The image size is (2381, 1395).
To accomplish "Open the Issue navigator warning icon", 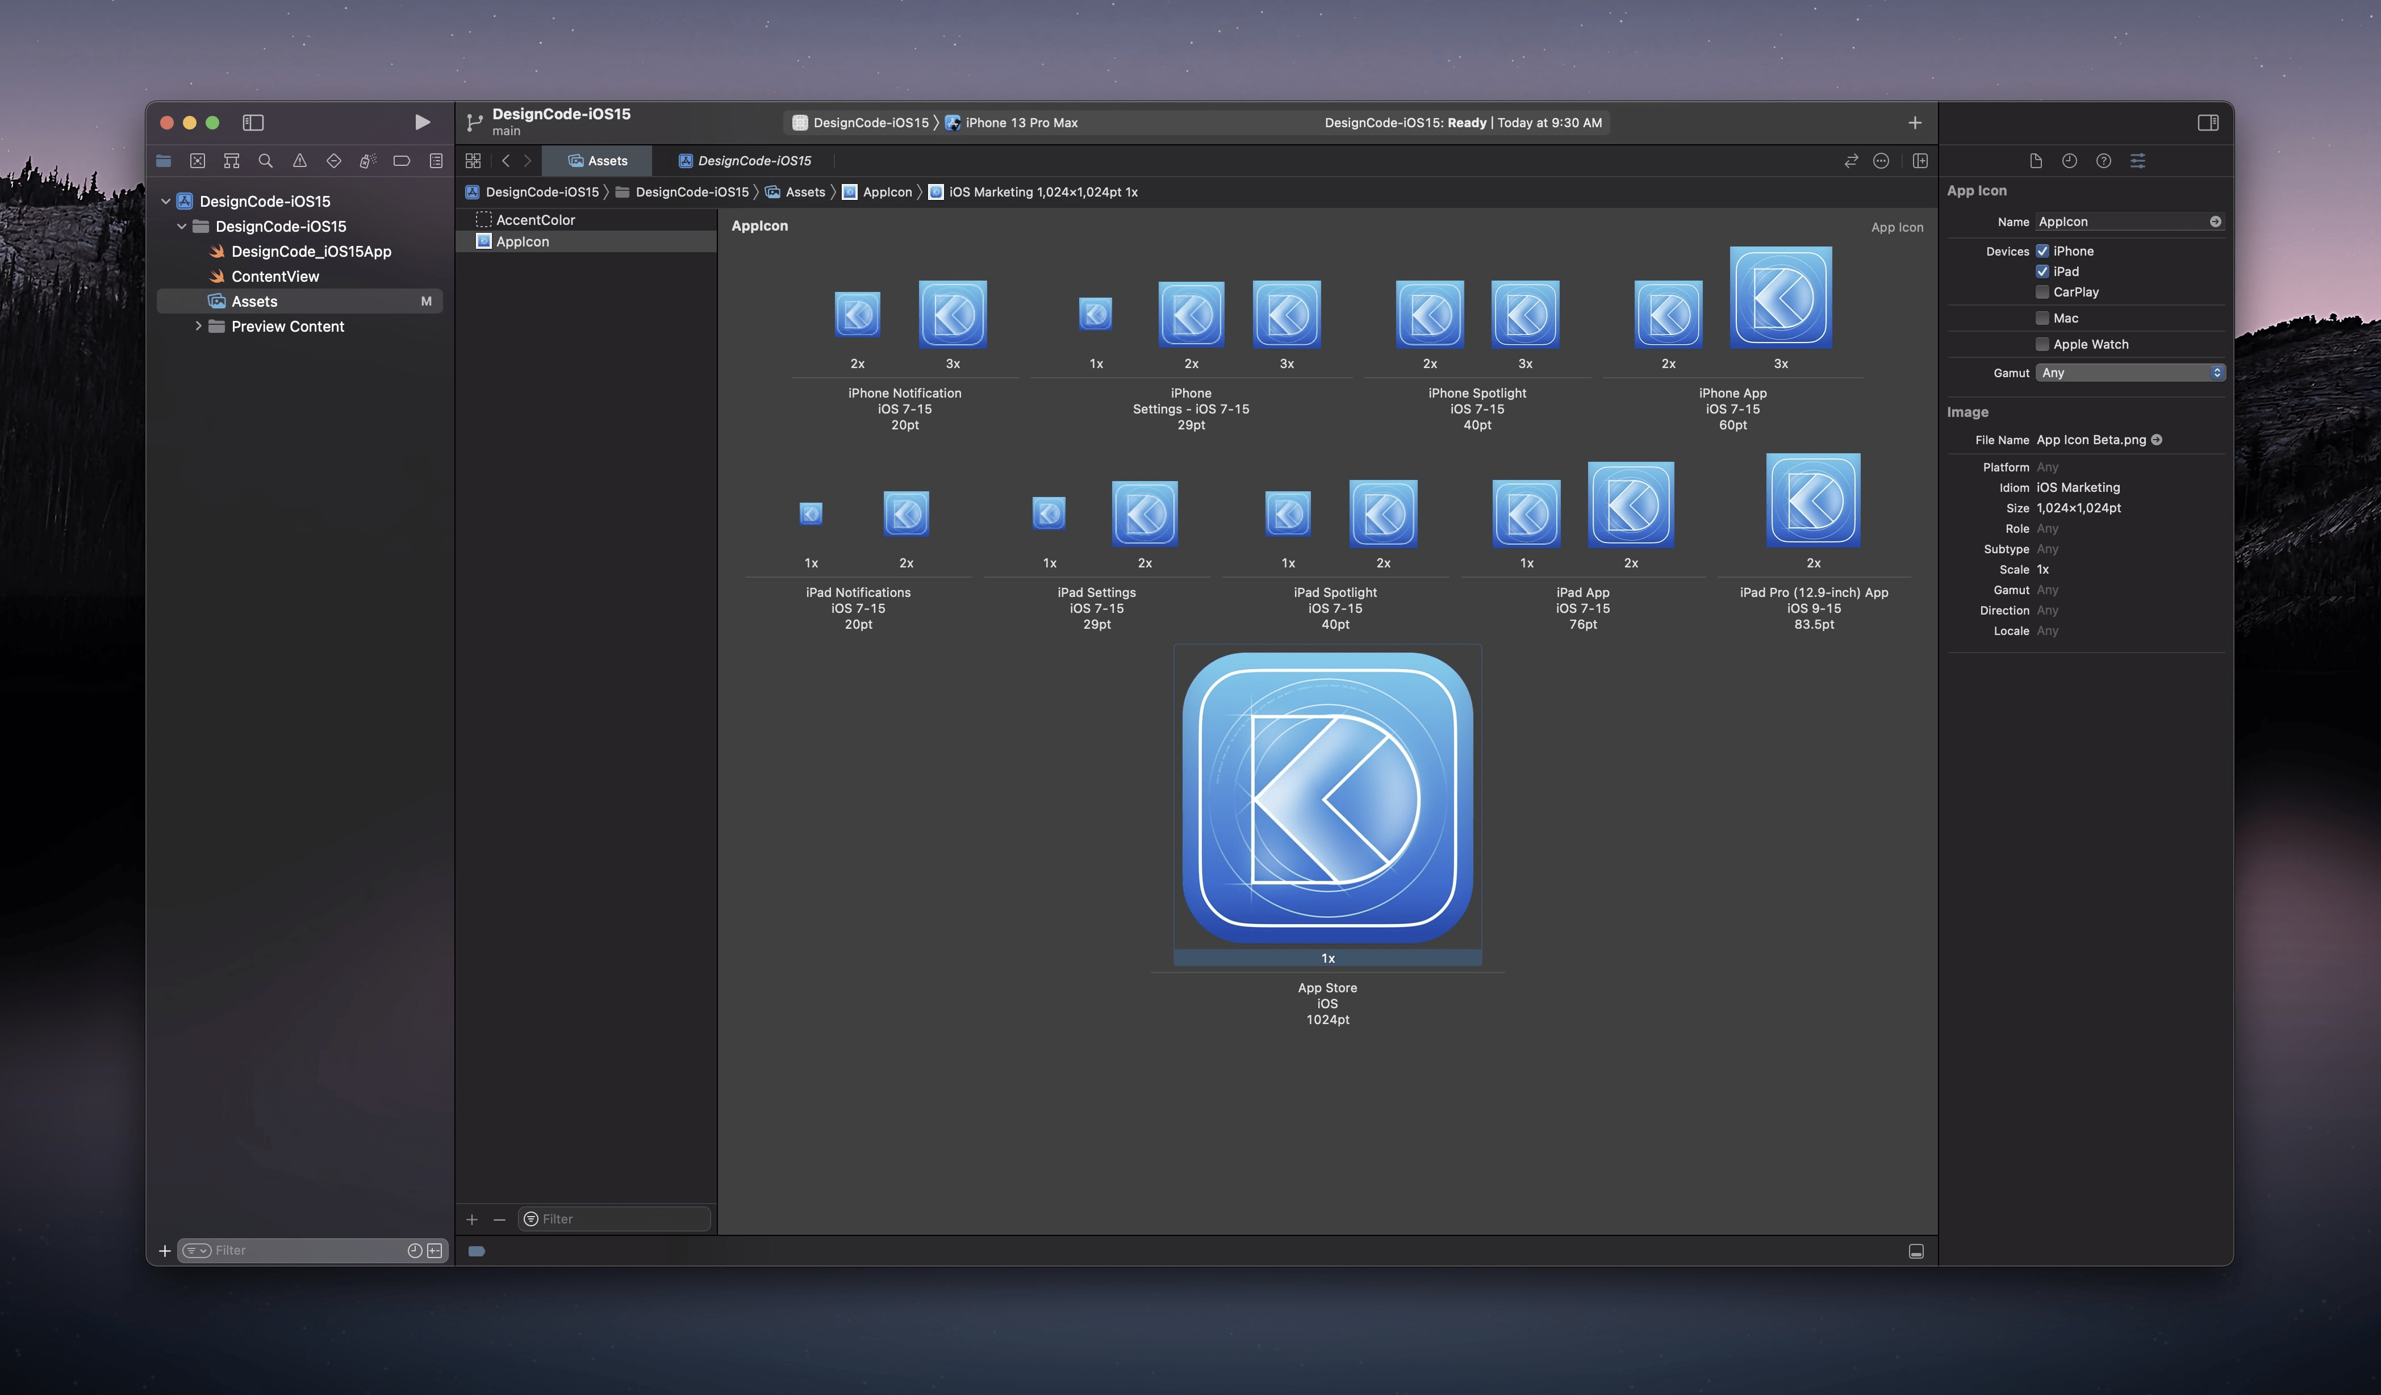I will (x=299, y=161).
